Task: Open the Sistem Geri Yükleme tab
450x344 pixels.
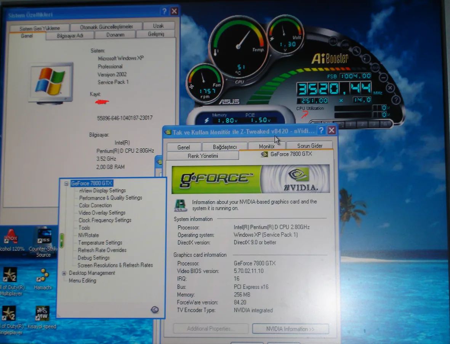Action: pos(40,28)
